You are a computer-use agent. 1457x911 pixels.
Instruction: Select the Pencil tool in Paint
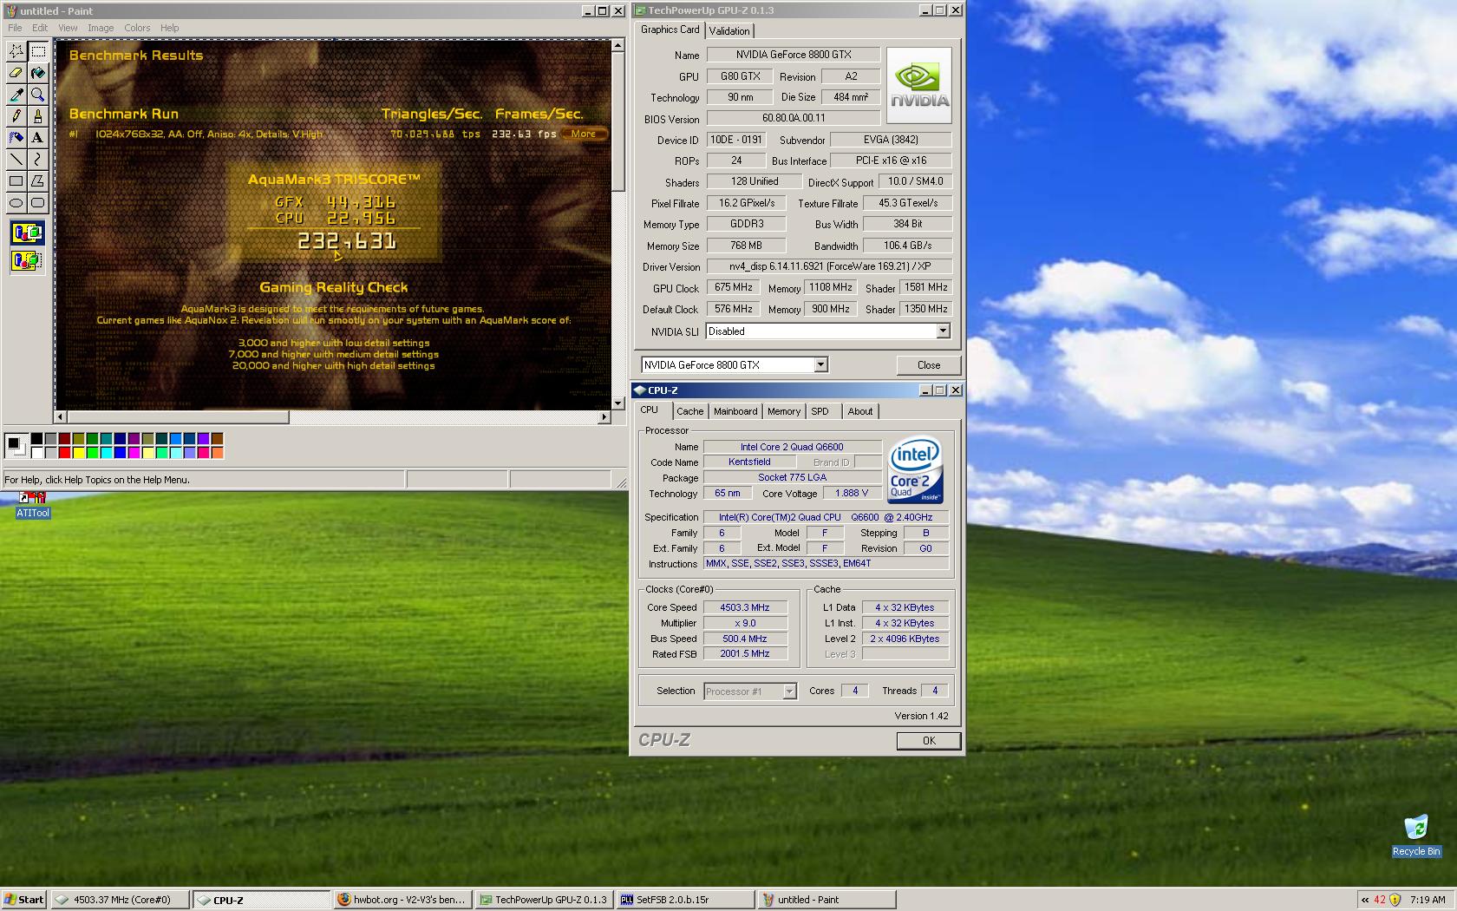coord(16,116)
